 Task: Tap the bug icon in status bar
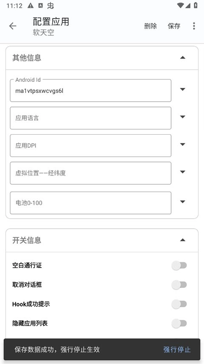click(x=50, y=6)
